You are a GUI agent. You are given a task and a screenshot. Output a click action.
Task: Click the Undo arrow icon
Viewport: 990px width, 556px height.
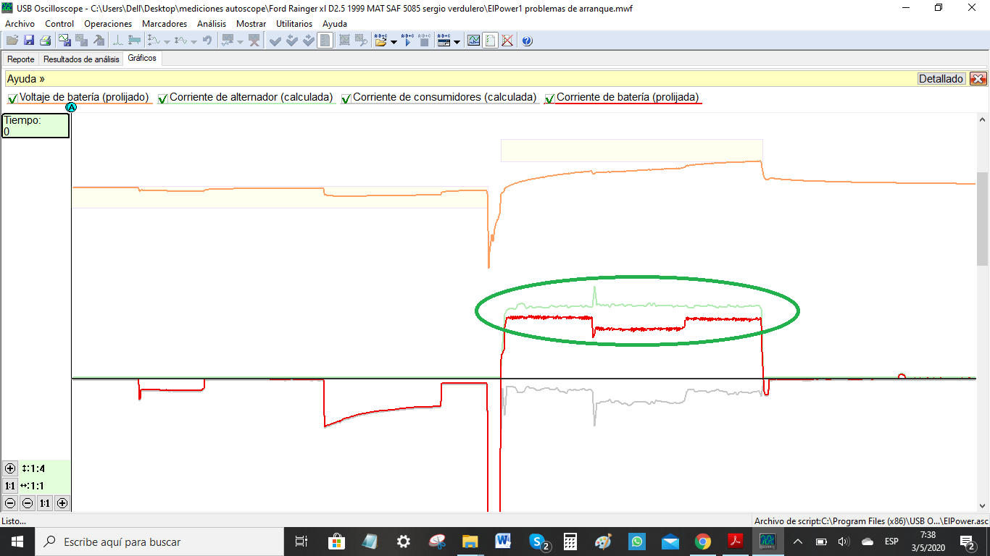(208, 41)
